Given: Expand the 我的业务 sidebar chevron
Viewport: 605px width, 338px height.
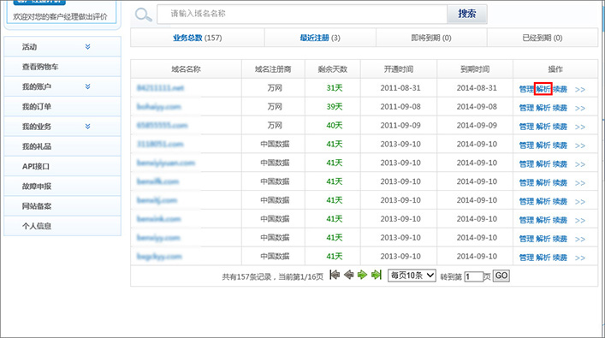Looking at the screenshot, I should 87,126.
